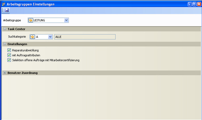Image resolution: width=202 pixels, height=120 pixels.
Task: Collapse the Einstellungen section with minus box
Action: [x=5, y=44]
